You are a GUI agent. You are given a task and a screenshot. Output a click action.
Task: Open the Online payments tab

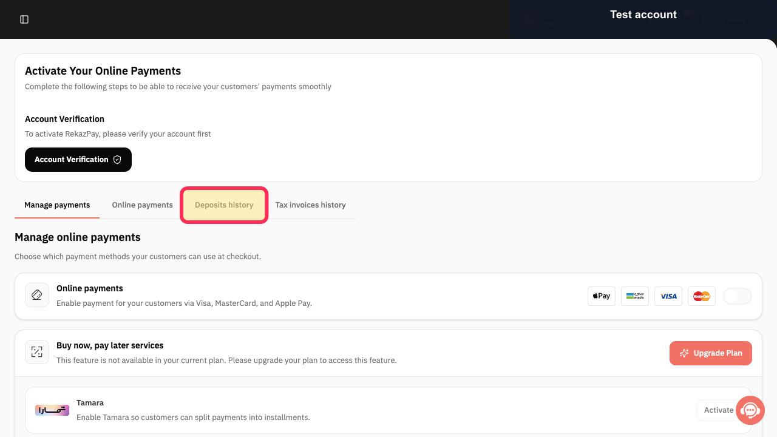143,205
